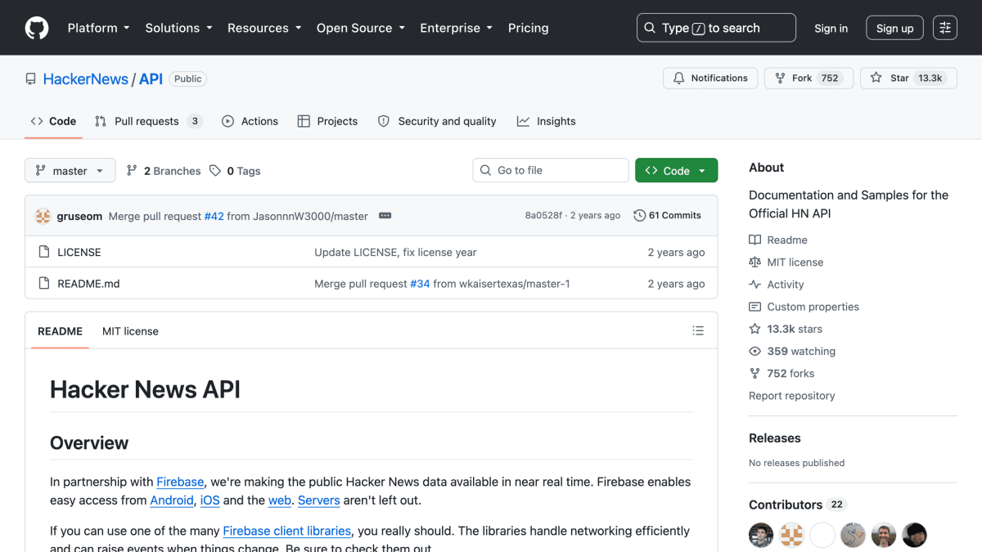This screenshot has height=552, width=982.
Task: Follow the iOS link
Action: pyautogui.click(x=209, y=500)
